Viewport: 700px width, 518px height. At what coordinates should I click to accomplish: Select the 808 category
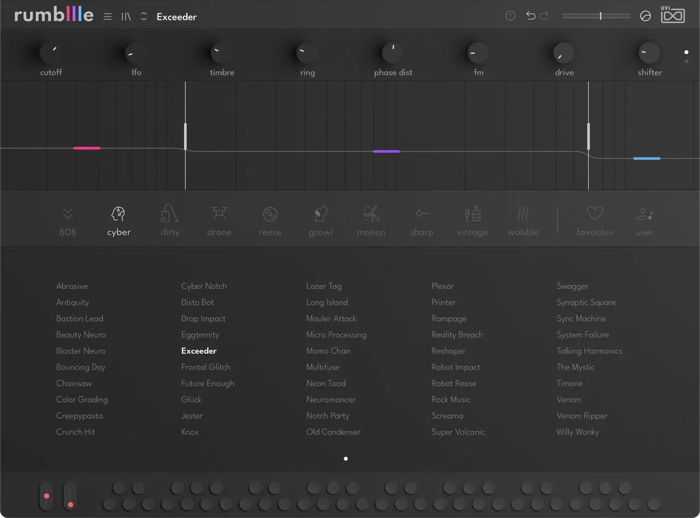[68, 222]
